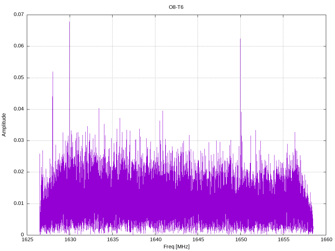Click the tall peak at 1650 MHz
Screen dimensions: 335x251
(x=240, y=40)
